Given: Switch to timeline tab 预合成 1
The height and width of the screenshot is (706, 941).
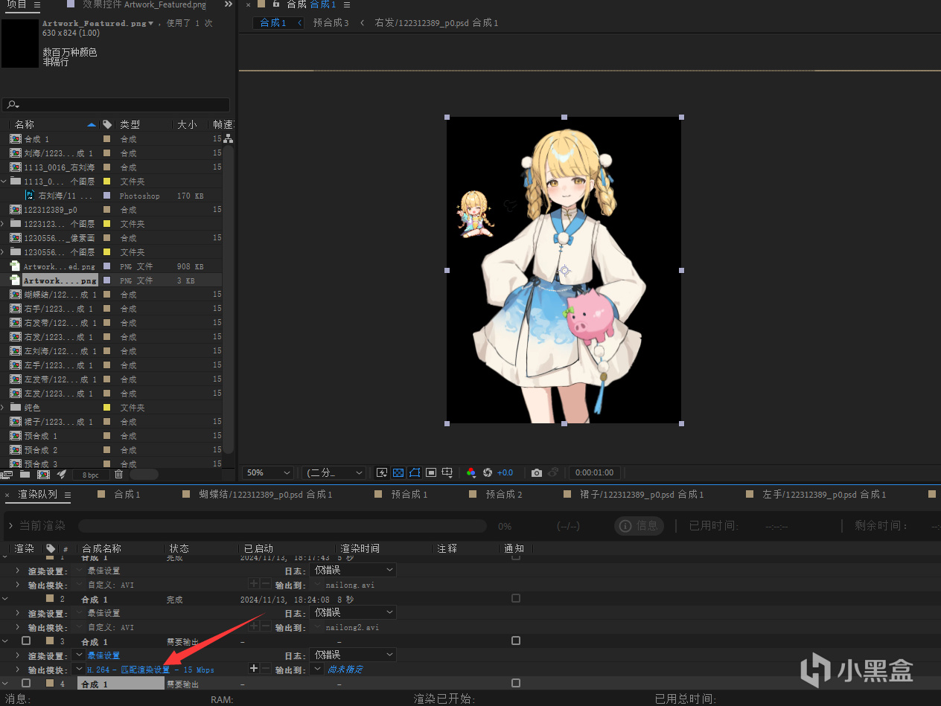Looking at the screenshot, I should tap(409, 495).
